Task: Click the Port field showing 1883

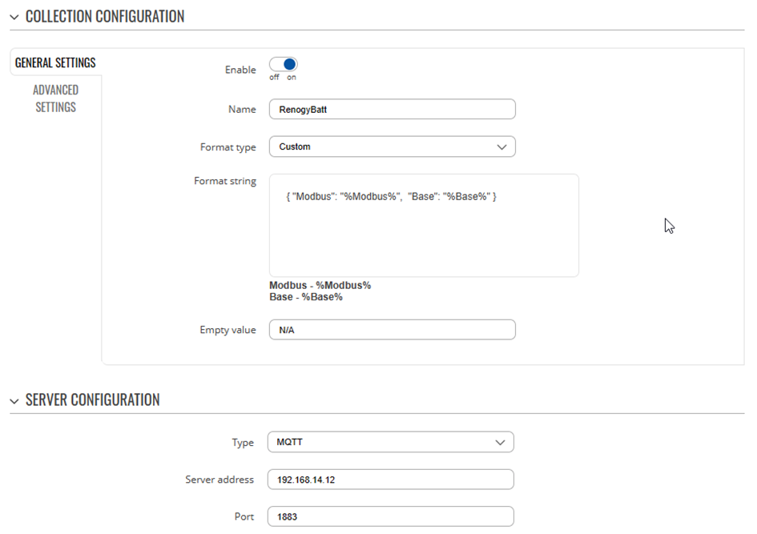Action: coord(391,516)
